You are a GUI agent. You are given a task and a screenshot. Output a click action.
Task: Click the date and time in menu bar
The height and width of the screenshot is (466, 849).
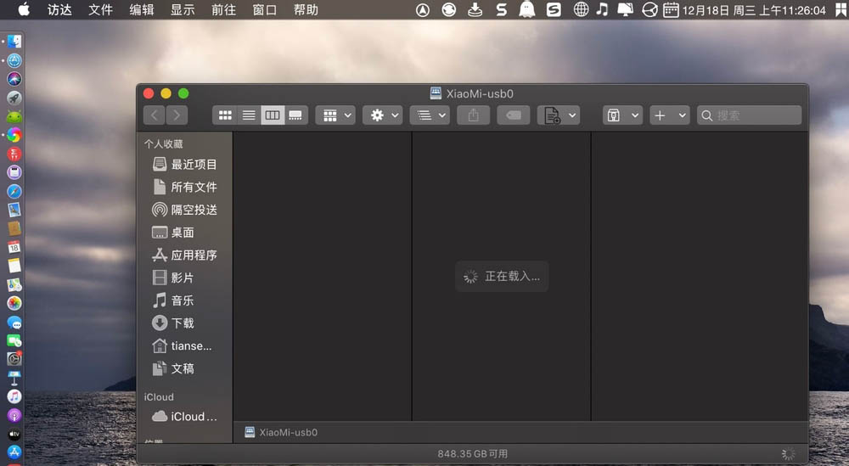pos(754,10)
